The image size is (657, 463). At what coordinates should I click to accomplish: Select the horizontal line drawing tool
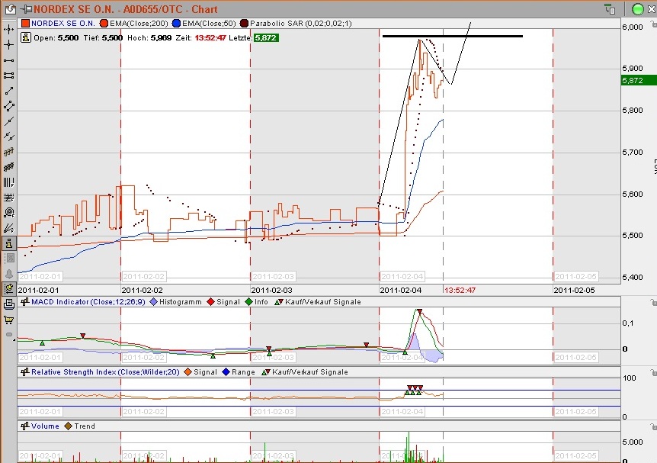pyautogui.click(x=8, y=59)
